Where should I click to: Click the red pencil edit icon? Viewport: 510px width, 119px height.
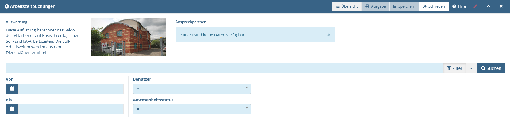[x=475, y=6]
